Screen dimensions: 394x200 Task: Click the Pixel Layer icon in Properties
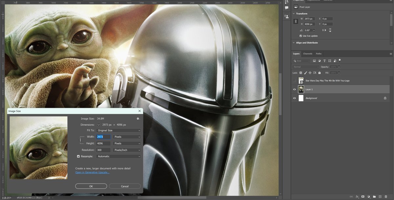tap(295, 7)
